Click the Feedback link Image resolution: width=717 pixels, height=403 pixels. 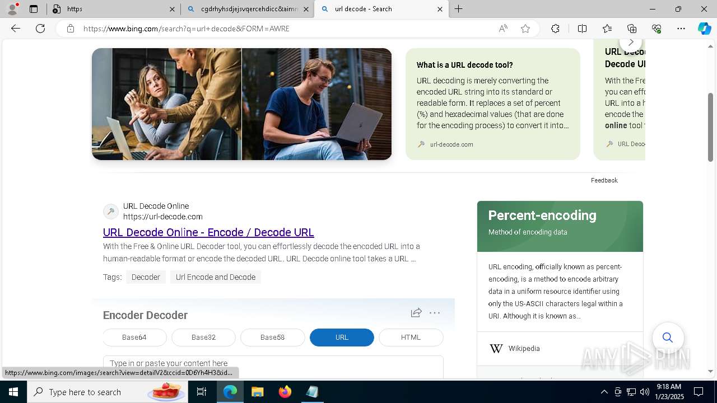point(604,180)
